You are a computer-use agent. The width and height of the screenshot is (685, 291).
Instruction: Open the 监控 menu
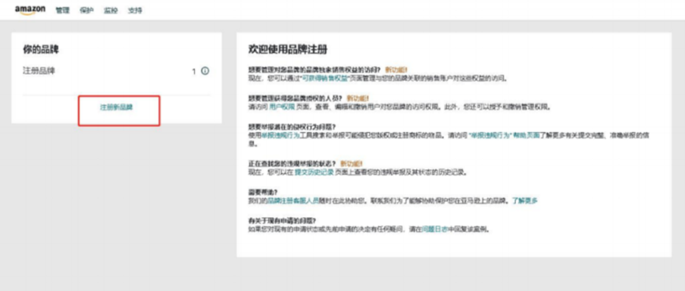pos(111,11)
